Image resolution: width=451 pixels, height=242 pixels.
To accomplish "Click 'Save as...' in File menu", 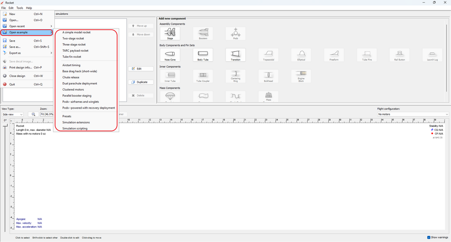I will click(x=15, y=47).
